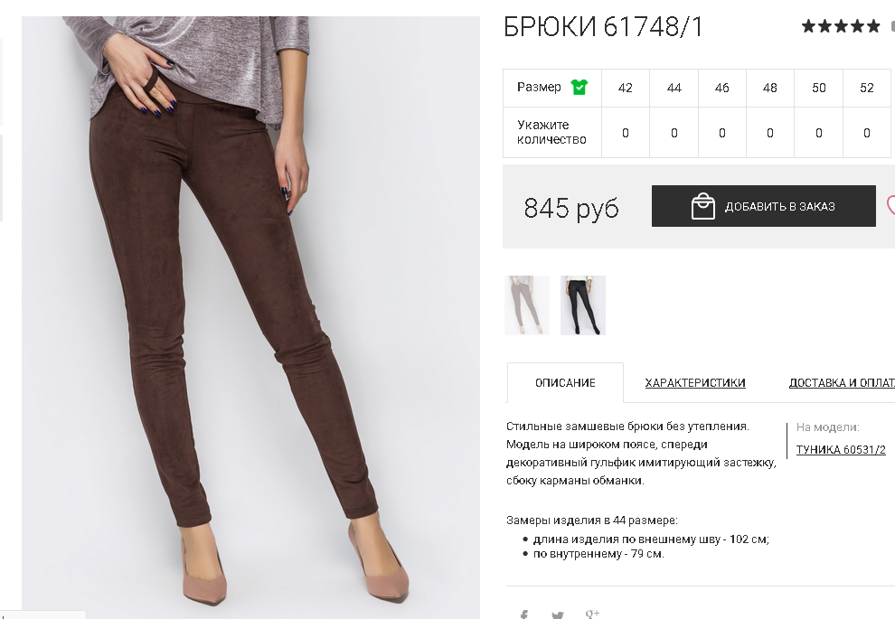Image resolution: width=895 pixels, height=619 pixels.
Task: Share the product via Twitter icon
Action: click(558, 615)
